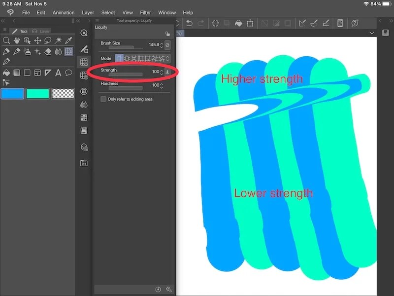
Task: Select the Eraser tool
Action: [48, 51]
